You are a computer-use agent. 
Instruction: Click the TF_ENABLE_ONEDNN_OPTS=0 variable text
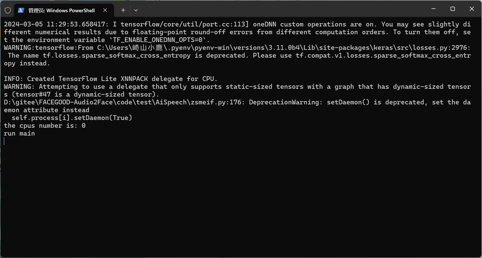[x=158, y=40]
